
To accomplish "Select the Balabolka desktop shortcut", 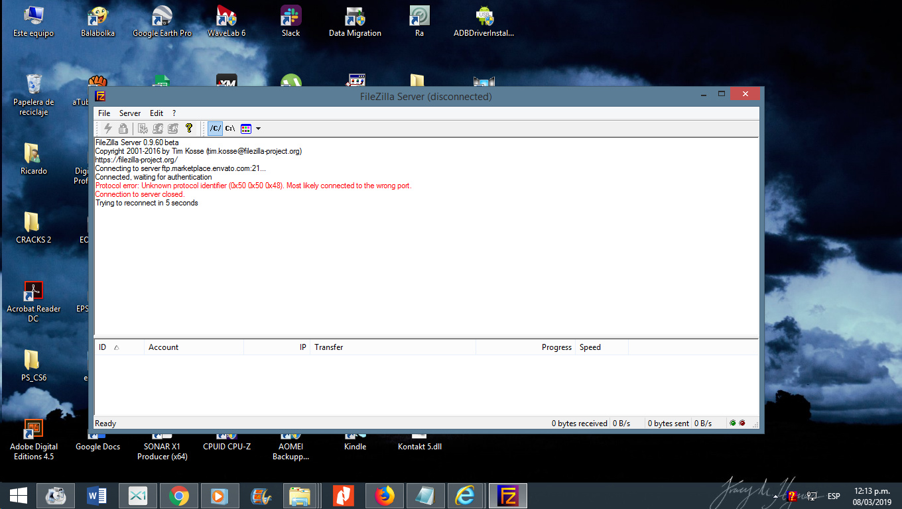I will pyautogui.click(x=98, y=22).
